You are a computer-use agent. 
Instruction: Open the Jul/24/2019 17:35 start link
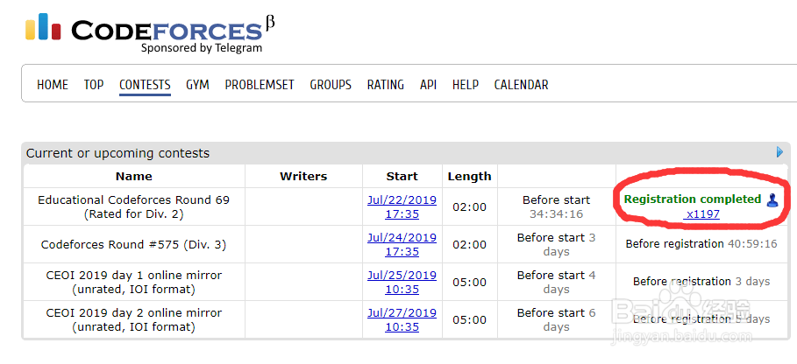click(x=402, y=244)
